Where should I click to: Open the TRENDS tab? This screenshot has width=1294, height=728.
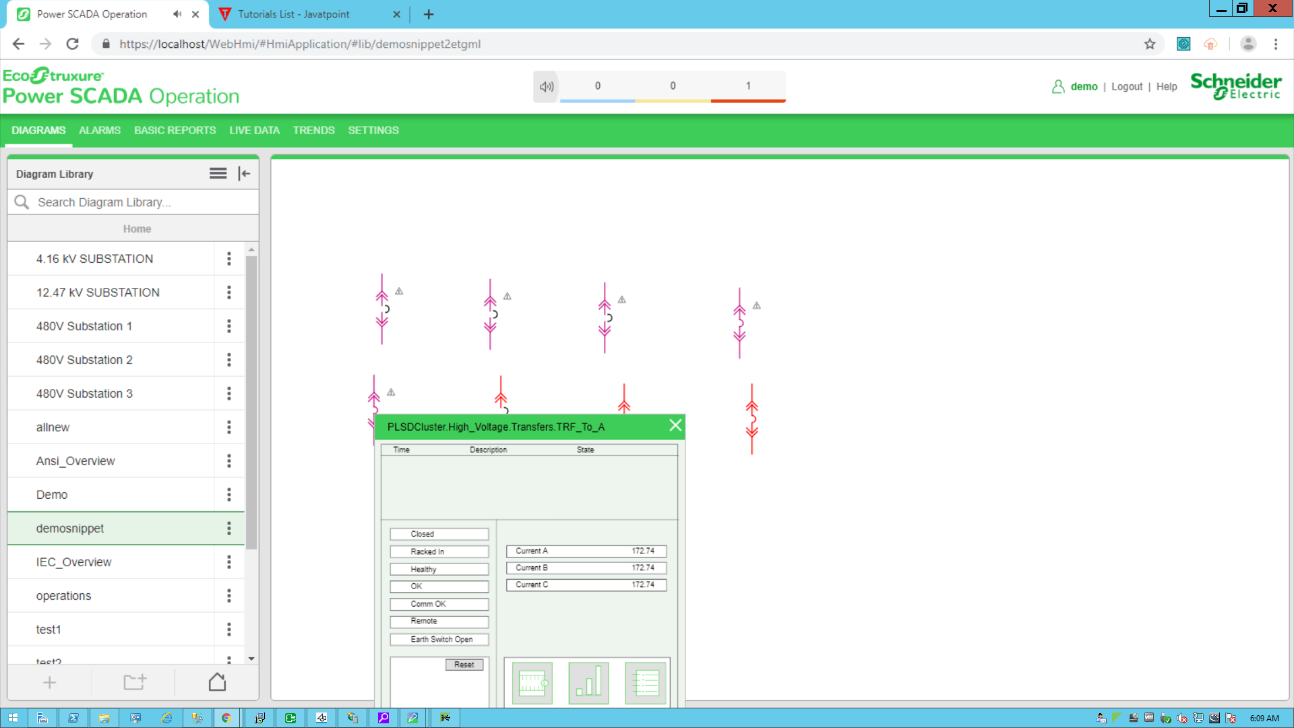(313, 130)
